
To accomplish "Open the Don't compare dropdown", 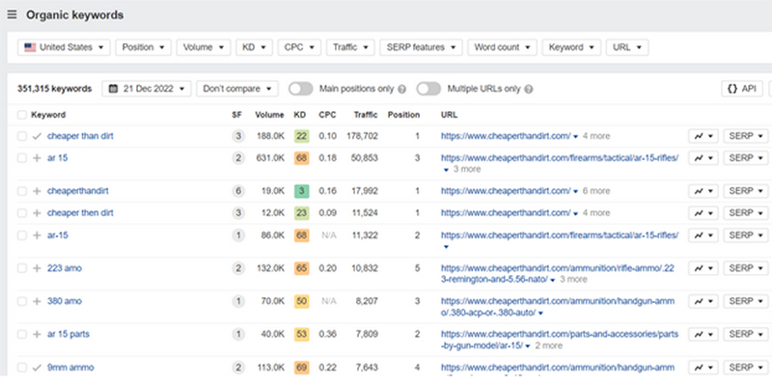I will 237,89.
